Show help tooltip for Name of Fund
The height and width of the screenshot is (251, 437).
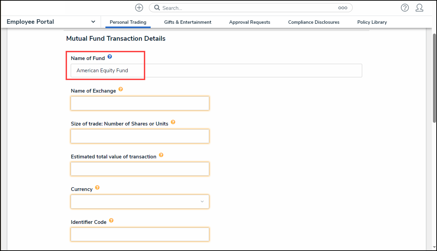(110, 57)
